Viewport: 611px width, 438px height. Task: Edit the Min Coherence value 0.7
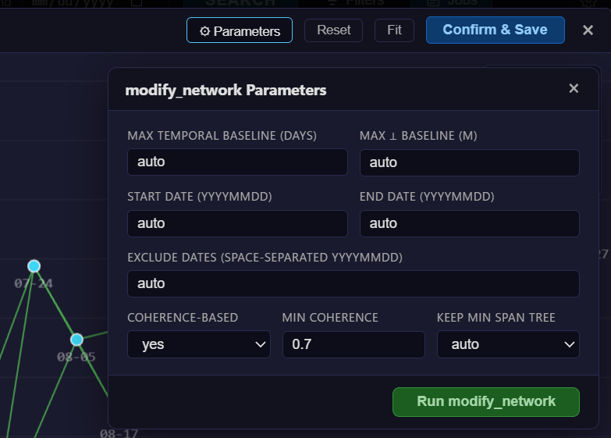353,344
